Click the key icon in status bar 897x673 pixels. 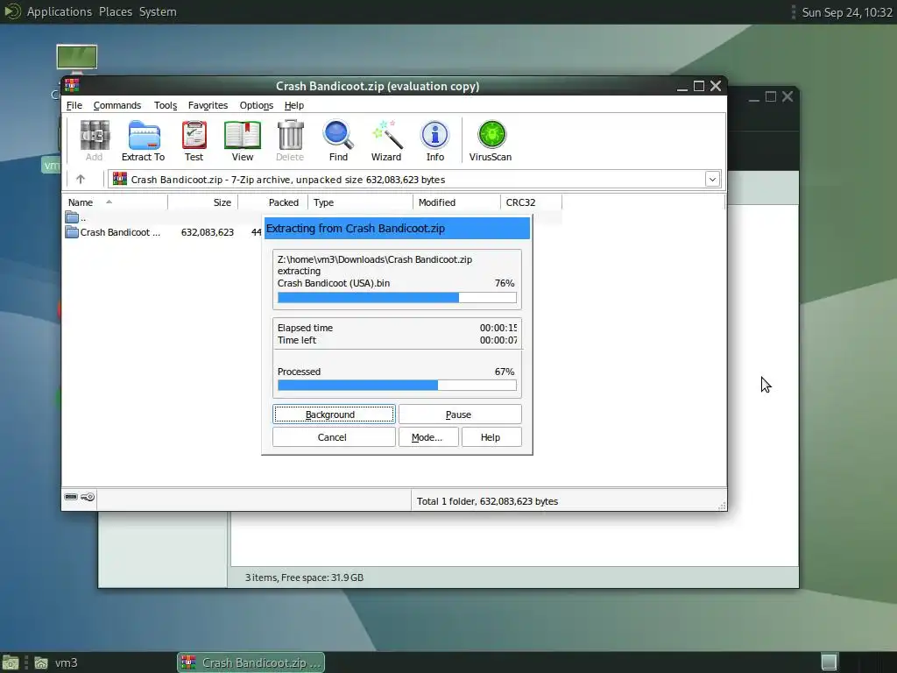point(88,497)
